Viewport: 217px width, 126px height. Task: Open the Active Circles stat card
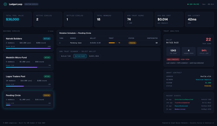pyautogui.click(x=48, y=19)
